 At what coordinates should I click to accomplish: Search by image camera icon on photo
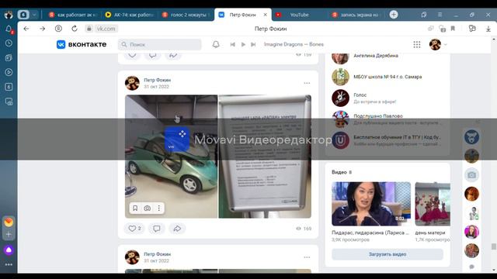[x=147, y=208]
